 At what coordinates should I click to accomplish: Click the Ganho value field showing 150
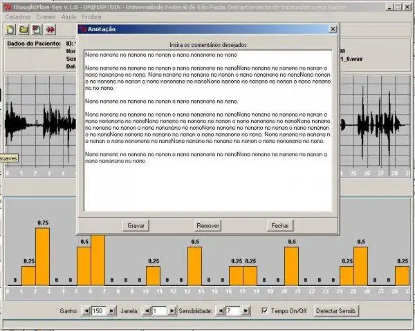click(x=99, y=311)
